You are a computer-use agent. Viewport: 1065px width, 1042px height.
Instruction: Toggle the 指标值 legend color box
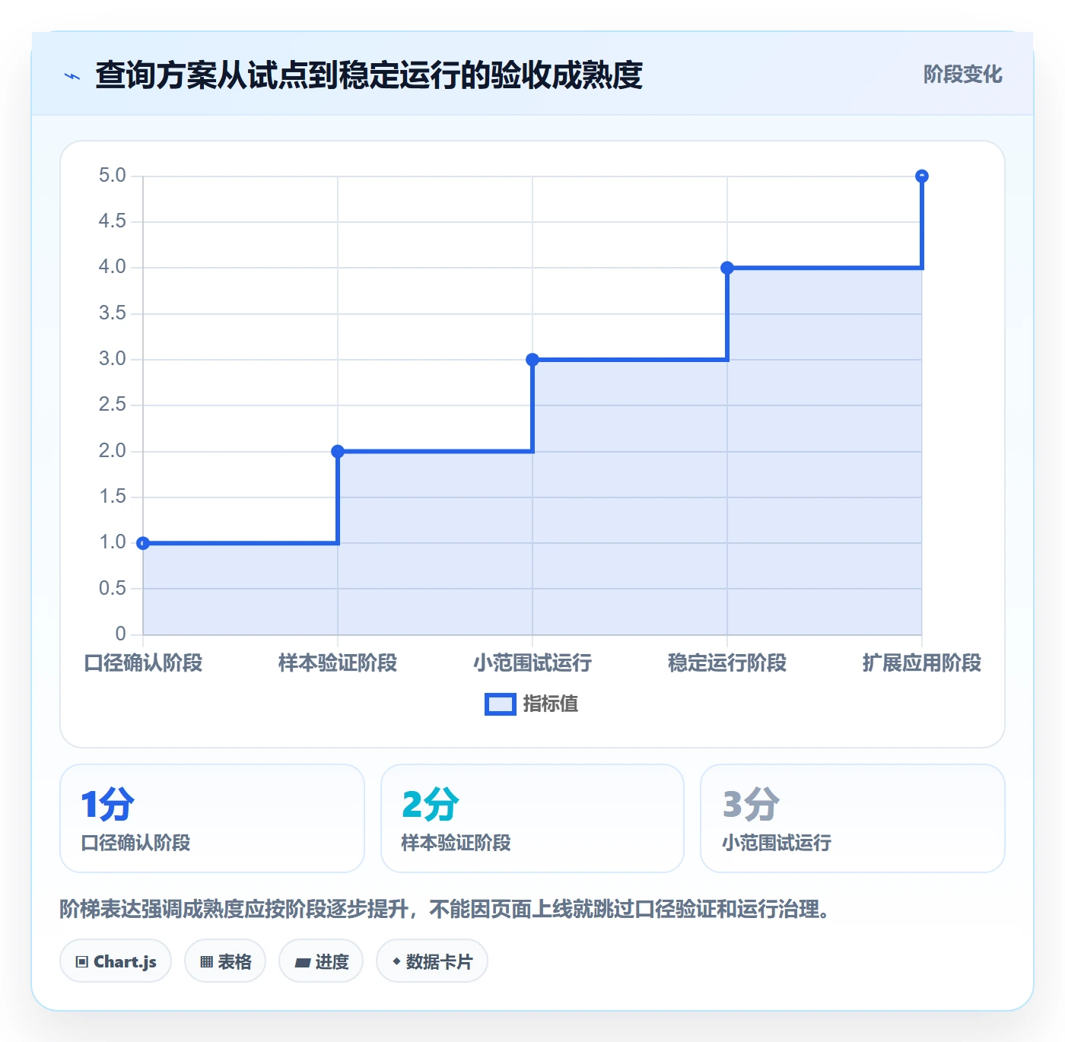point(500,704)
